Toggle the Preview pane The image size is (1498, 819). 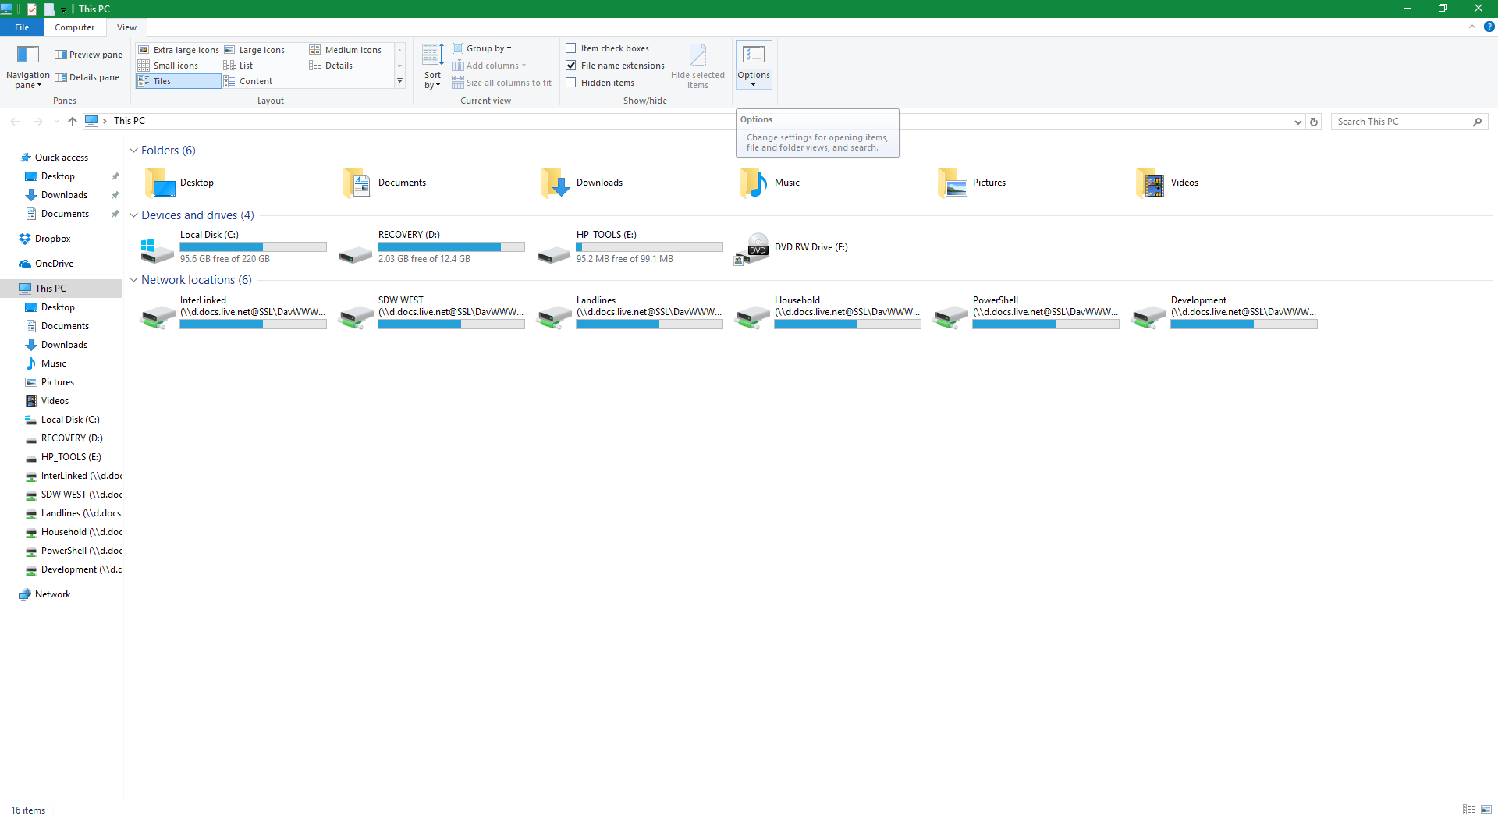pyautogui.click(x=88, y=54)
